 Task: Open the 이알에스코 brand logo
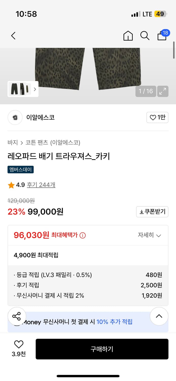pyautogui.click(x=15, y=117)
